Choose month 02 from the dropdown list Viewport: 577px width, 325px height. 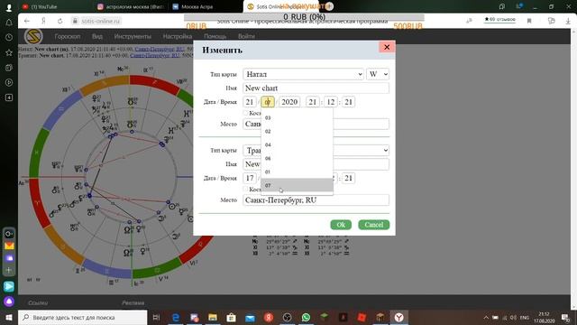[x=297, y=132]
